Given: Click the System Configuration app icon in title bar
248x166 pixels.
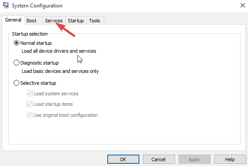Looking at the screenshot, I should 6,5.
